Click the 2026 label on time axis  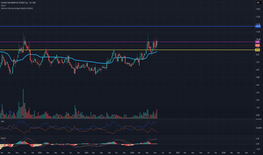[132, 153]
